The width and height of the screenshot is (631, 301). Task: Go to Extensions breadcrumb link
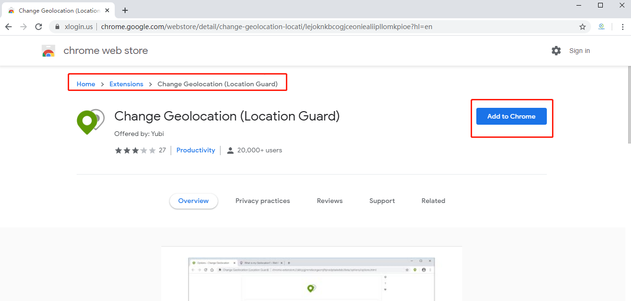[126, 84]
